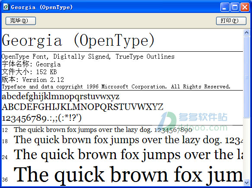This screenshot has width=252, height=188.
Task: Click the 36-point quick brown fox sample
Action: [128, 175]
